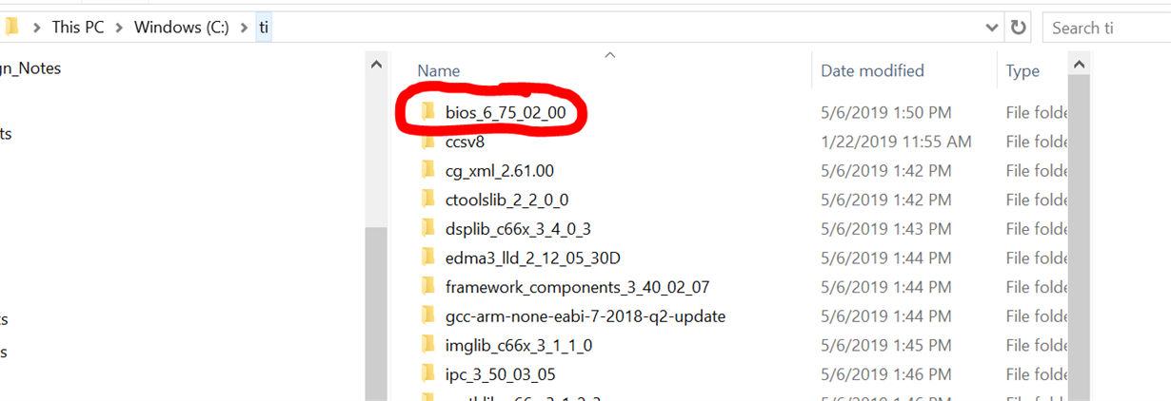1171x401 pixels.
Task: Expand the chevron after Windows (C:)
Action: pyautogui.click(x=244, y=28)
